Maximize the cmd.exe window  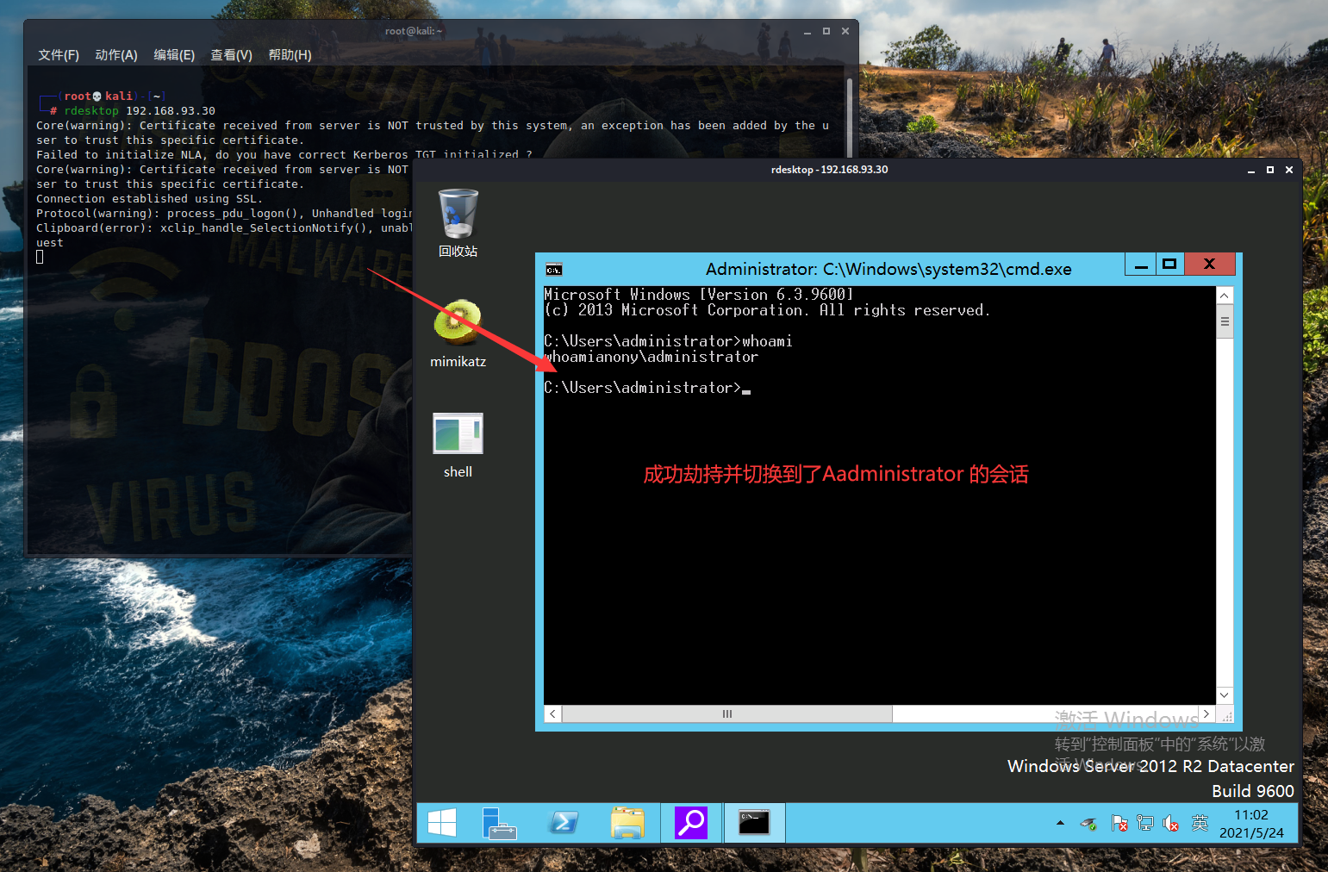pos(1169,265)
